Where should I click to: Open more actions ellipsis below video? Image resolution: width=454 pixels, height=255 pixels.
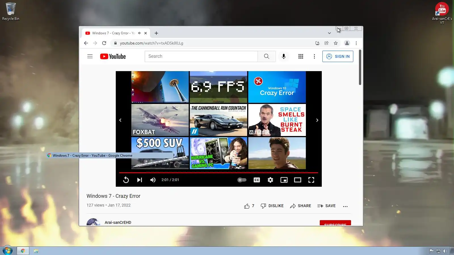click(x=345, y=206)
